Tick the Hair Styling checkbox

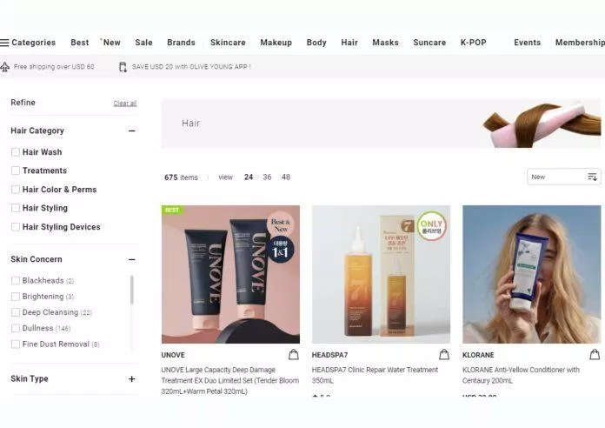[16, 208]
